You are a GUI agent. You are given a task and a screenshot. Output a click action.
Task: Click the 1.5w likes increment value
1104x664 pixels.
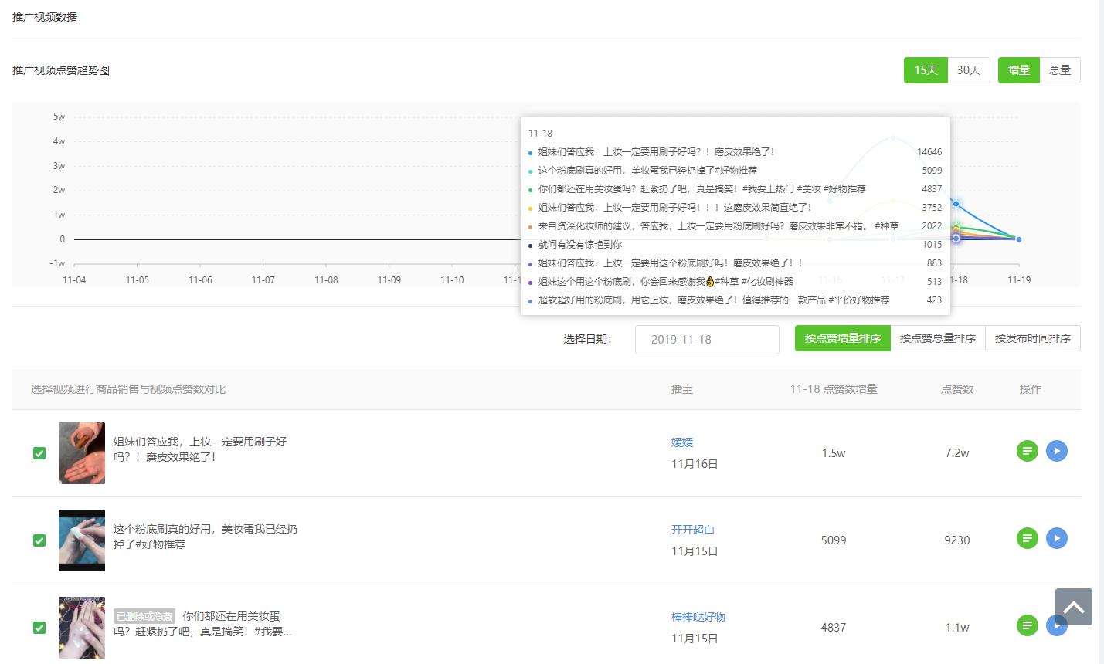[x=834, y=453]
